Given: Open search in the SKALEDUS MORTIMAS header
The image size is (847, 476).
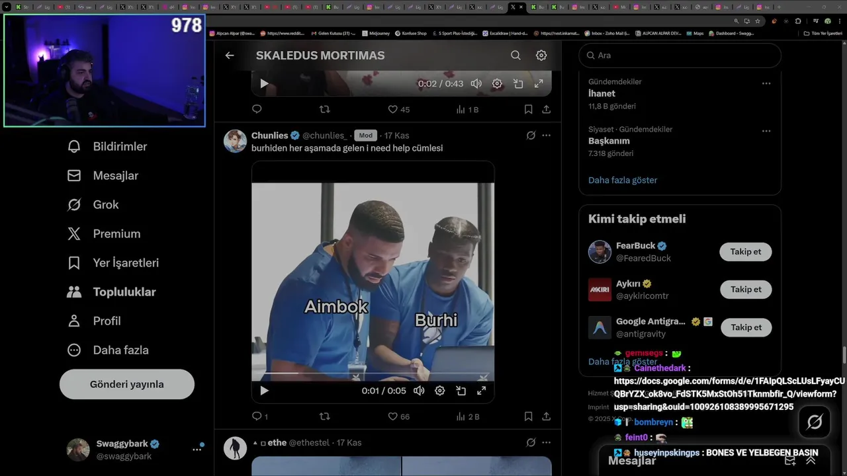Looking at the screenshot, I should click(x=515, y=56).
